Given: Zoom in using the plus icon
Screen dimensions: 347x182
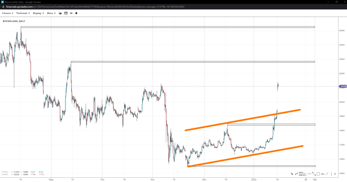Looking at the screenshot, I should coord(76,13).
